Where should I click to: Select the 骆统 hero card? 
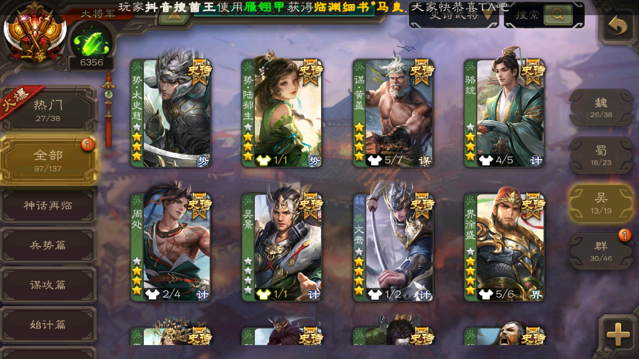point(504,113)
